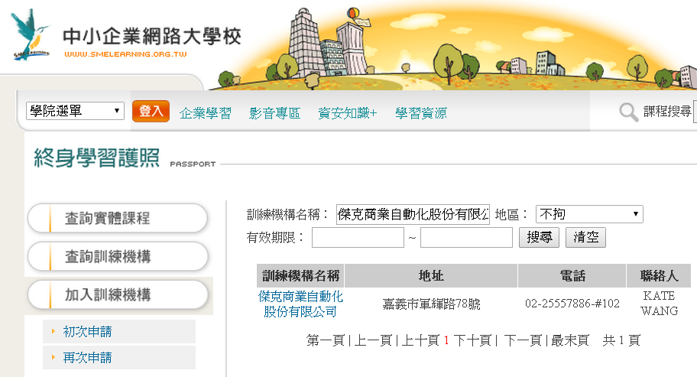Click the 訓練機構名稱 column header
This screenshot has width=697, height=377.
300,275
